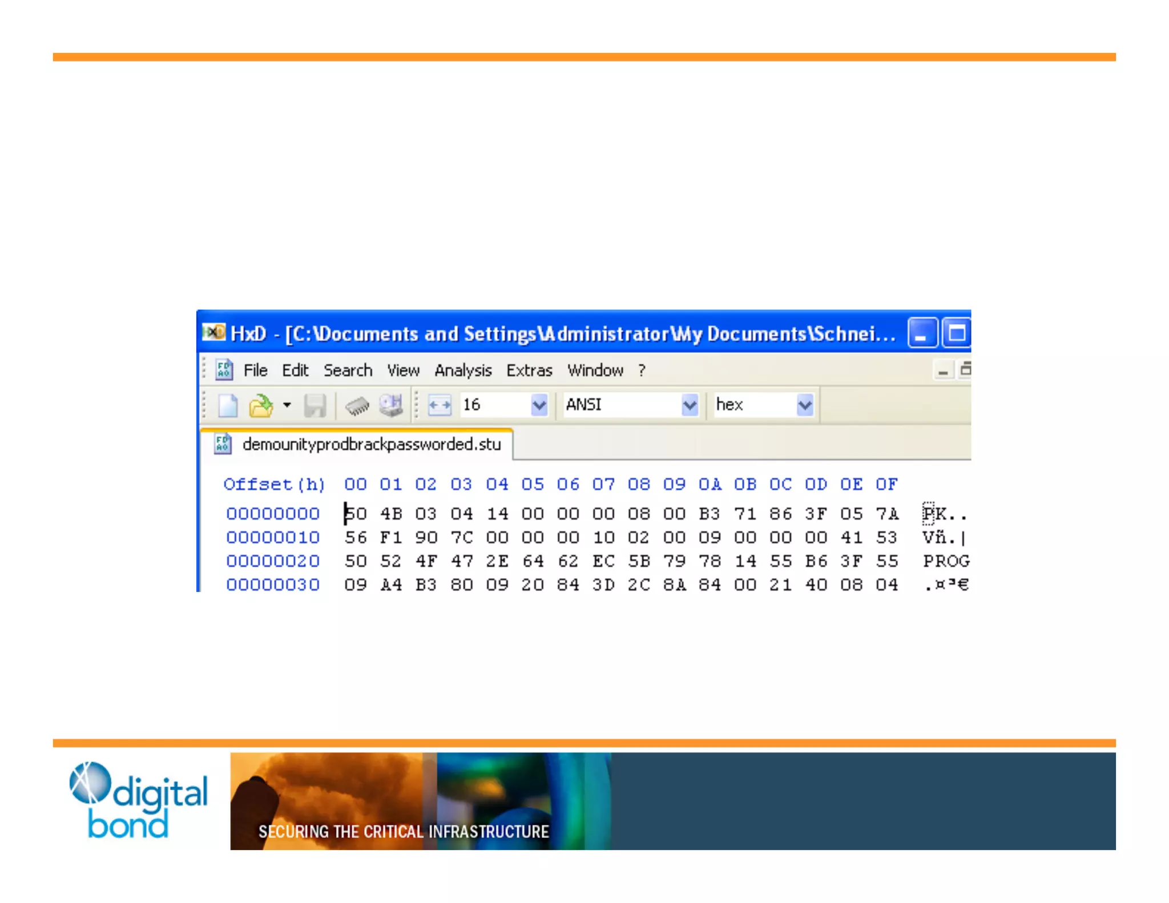Click the Save disk icon
The image size is (1169, 903).
[315, 406]
